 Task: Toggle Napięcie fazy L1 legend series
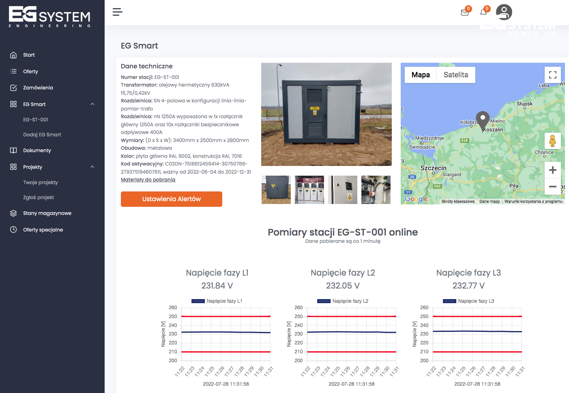[x=217, y=301]
